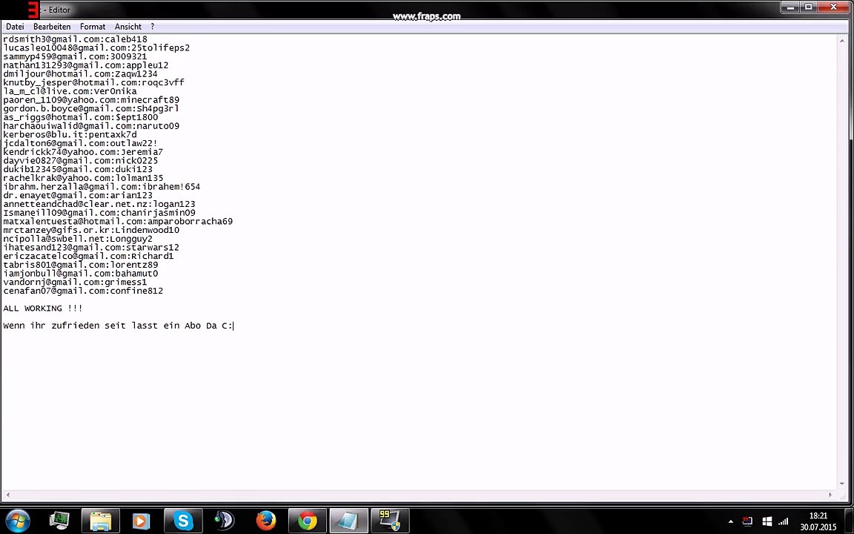Switch to the Fraps taskbar icon
Viewport: 854px width, 534px height.
(390, 521)
